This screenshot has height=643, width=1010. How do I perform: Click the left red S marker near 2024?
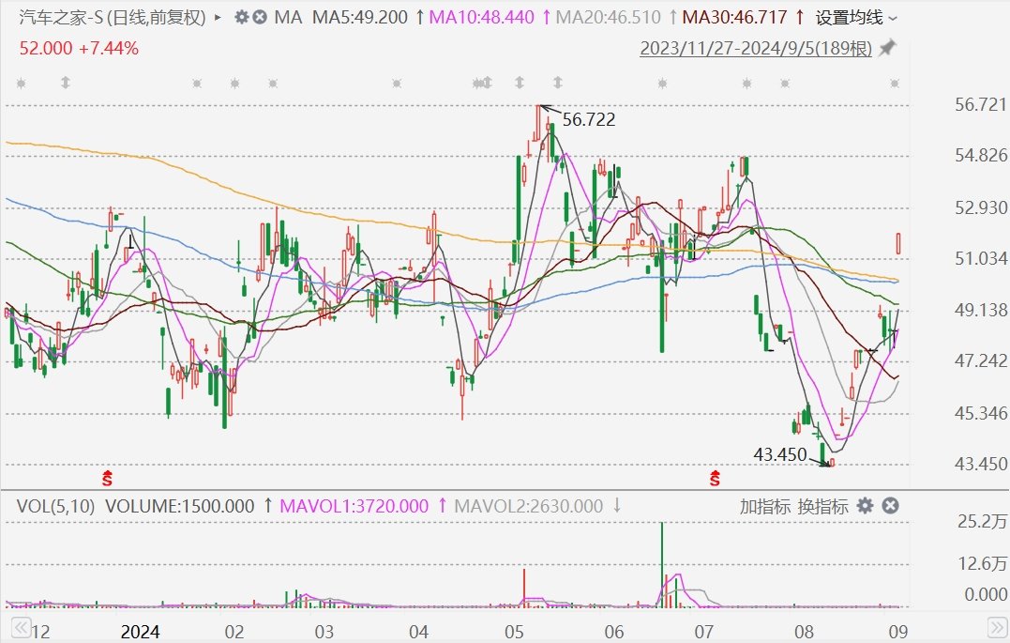(x=108, y=479)
